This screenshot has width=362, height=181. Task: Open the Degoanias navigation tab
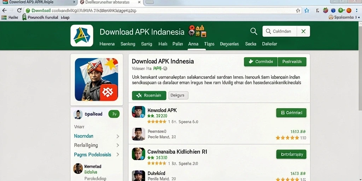pos(229,44)
